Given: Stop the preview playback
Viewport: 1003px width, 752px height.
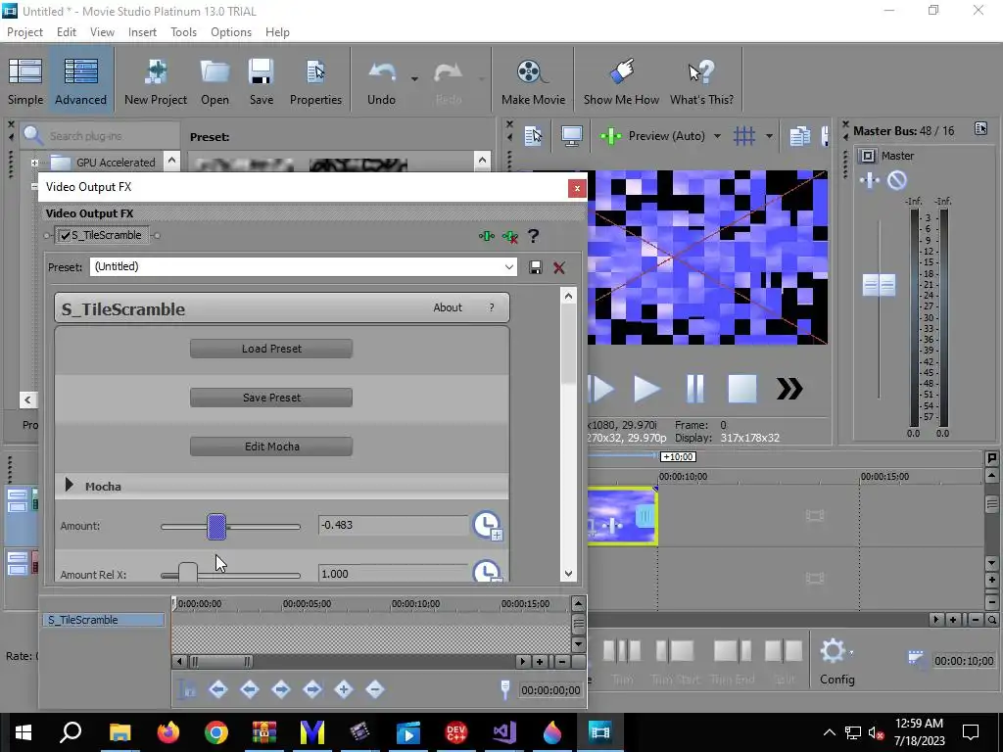Looking at the screenshot, I should pyautogui.click(x=742, y=389).
